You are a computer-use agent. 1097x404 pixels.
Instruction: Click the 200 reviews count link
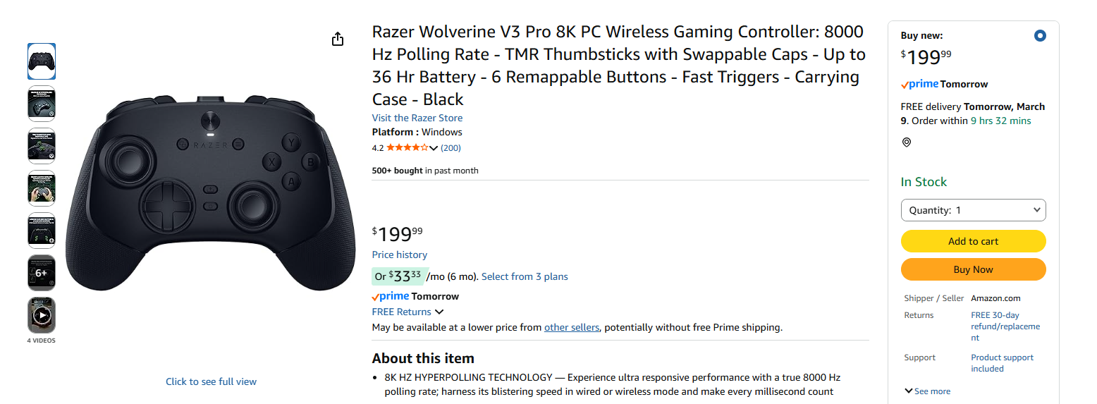point(451,148)
